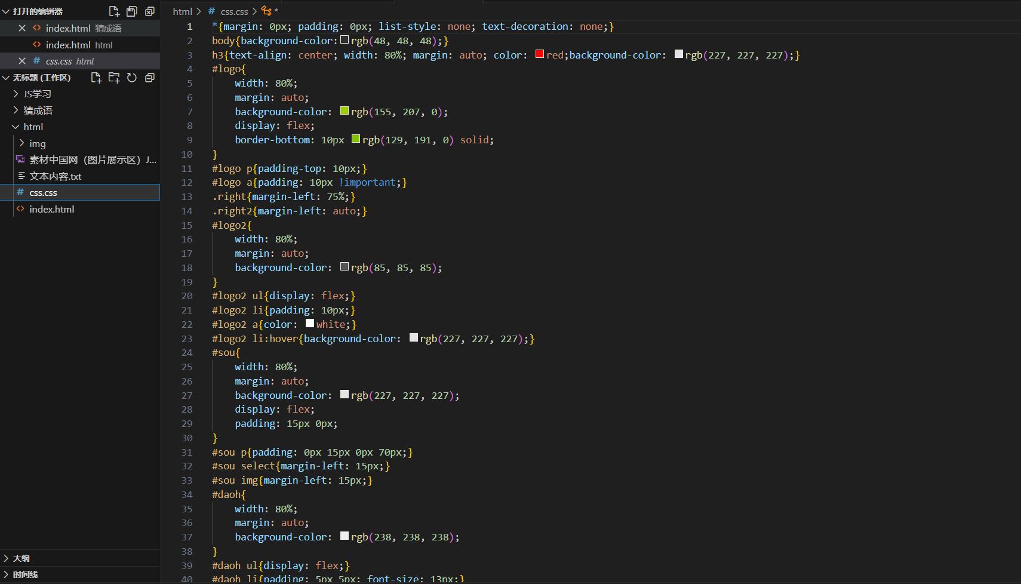This screenshot has height=584, width=1021.
Task: Create a new file in the workspace
Action: [96, 78]
